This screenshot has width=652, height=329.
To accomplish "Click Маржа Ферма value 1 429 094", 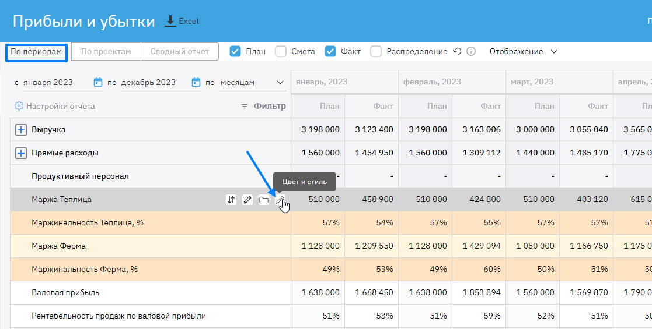I will (x=482, y=246).
